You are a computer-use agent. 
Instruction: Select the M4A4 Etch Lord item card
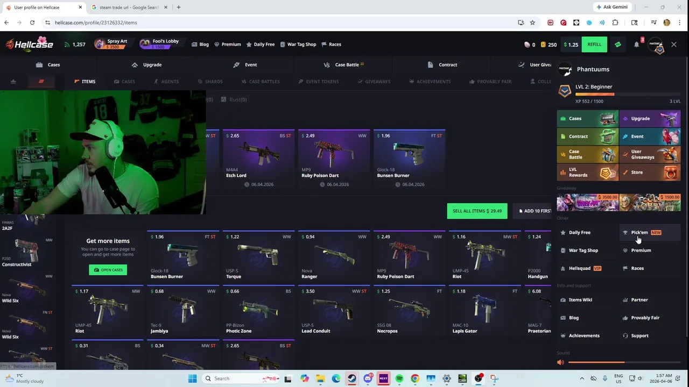pyautogui.click(x=257, y=159)
